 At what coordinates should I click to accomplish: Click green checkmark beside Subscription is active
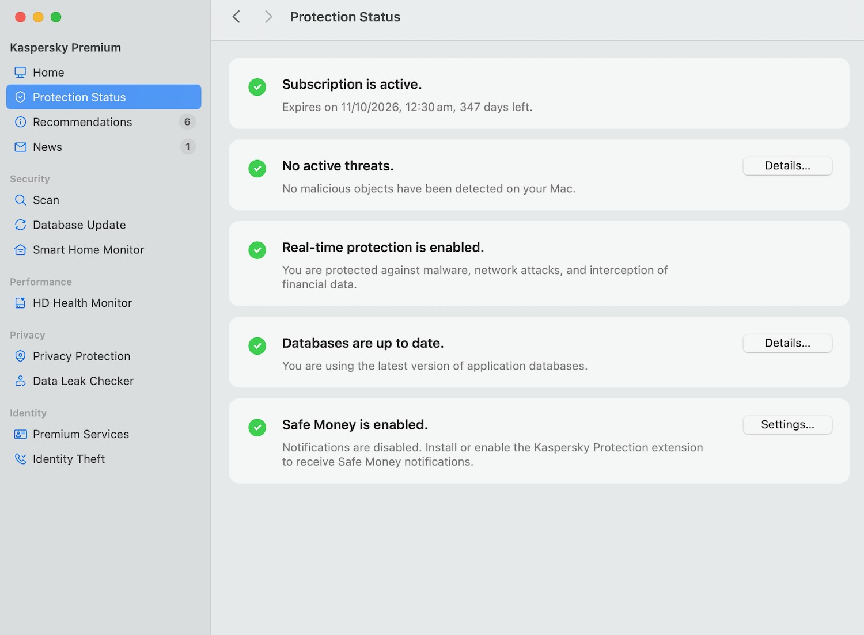(257, 87)
